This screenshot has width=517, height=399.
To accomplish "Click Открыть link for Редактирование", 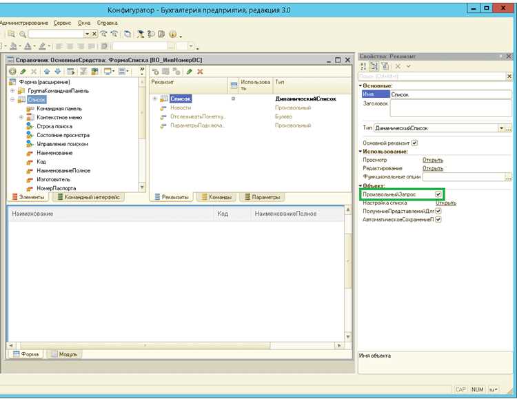I will coord(433,168).
